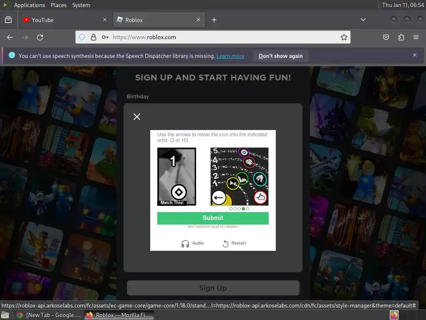The width and height of the screenshot is (426, 320).
Task: Click the show desktop icon in taskbar
Action: click(x=5, y=315)
